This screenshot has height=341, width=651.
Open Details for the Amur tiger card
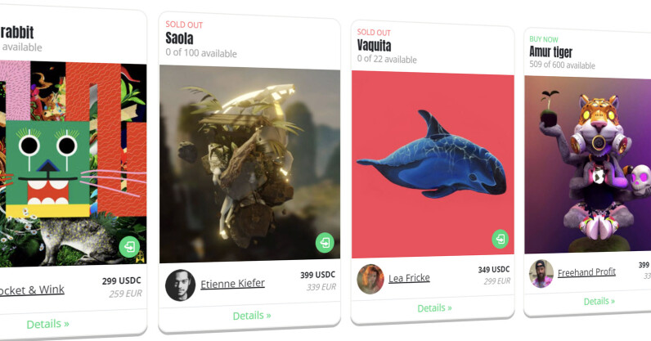coord(599,301)
